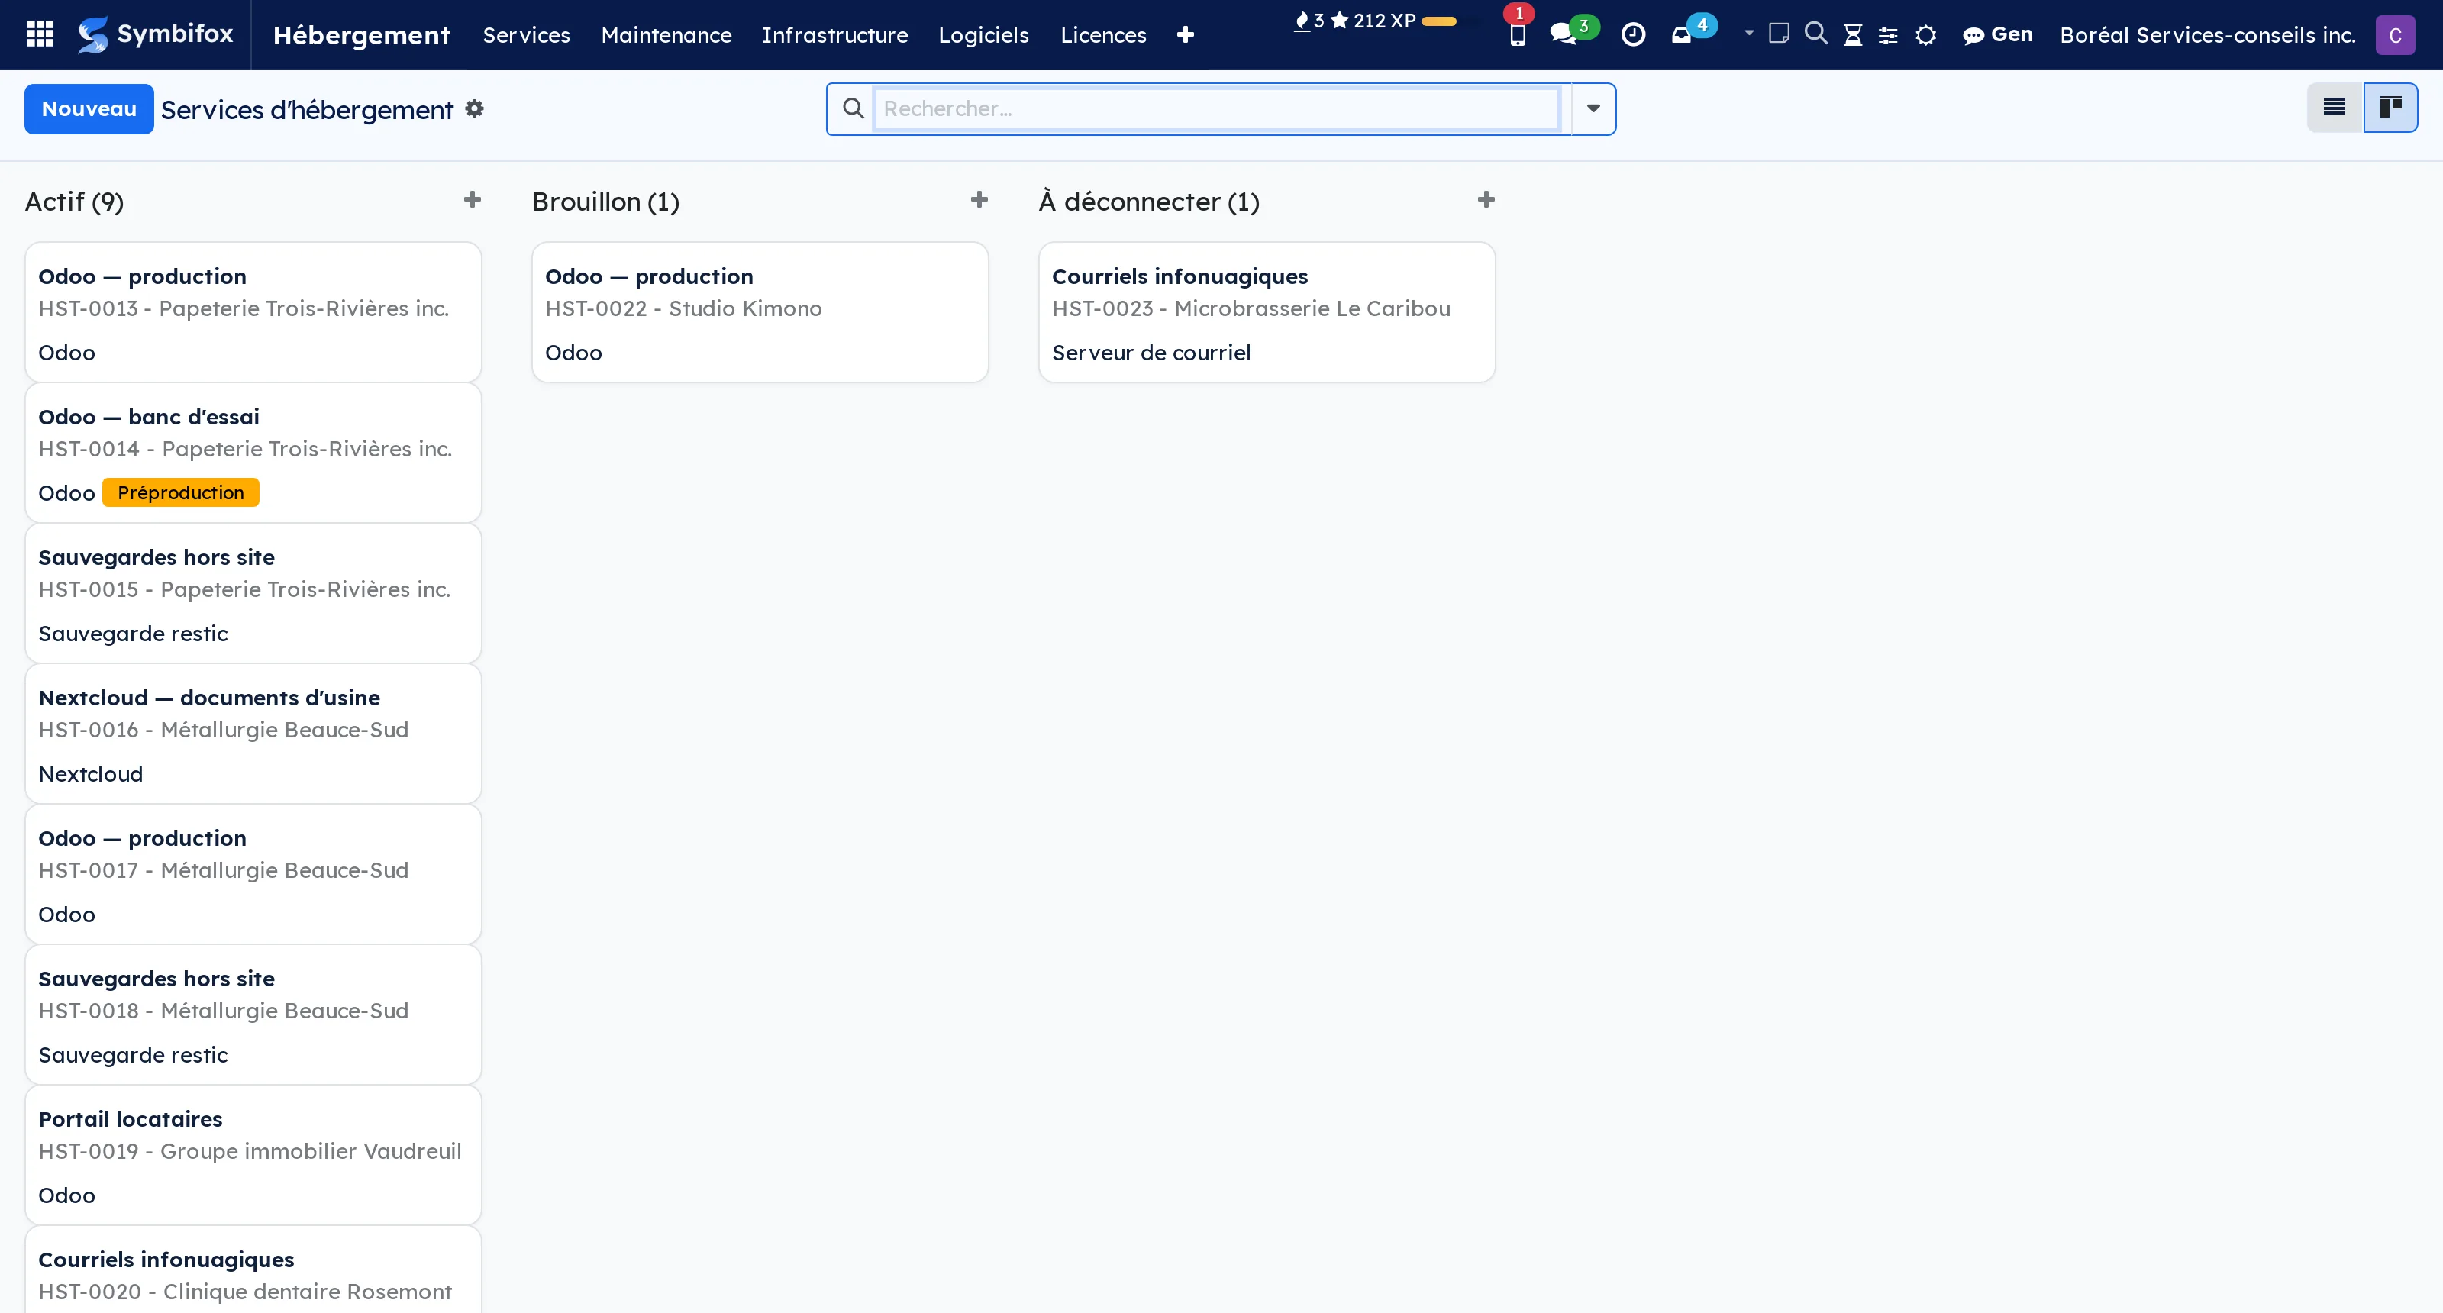Viewport: 2443px width, 1313px height.
Task: Add a card in Actif column
Action: coord(473,200)
